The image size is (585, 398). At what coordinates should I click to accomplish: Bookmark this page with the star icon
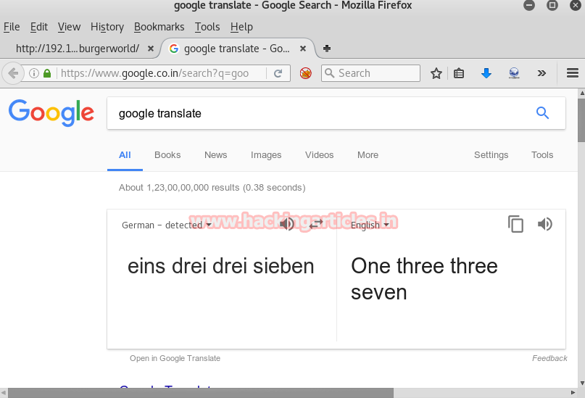point(436,73)
